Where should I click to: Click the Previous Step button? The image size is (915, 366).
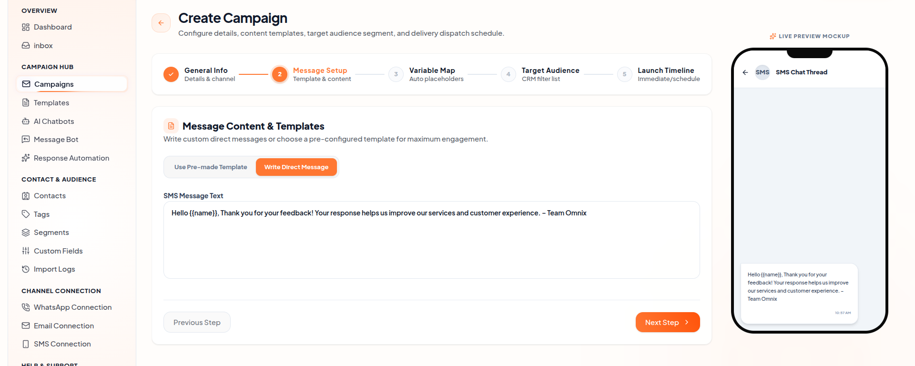point(197,323)
